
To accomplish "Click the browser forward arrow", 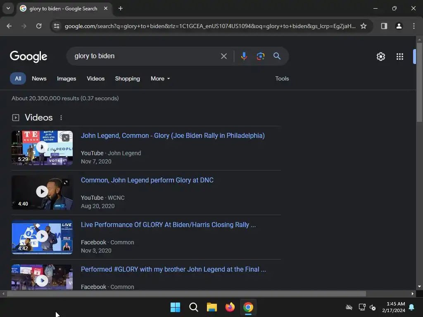I will click(24, 26).
